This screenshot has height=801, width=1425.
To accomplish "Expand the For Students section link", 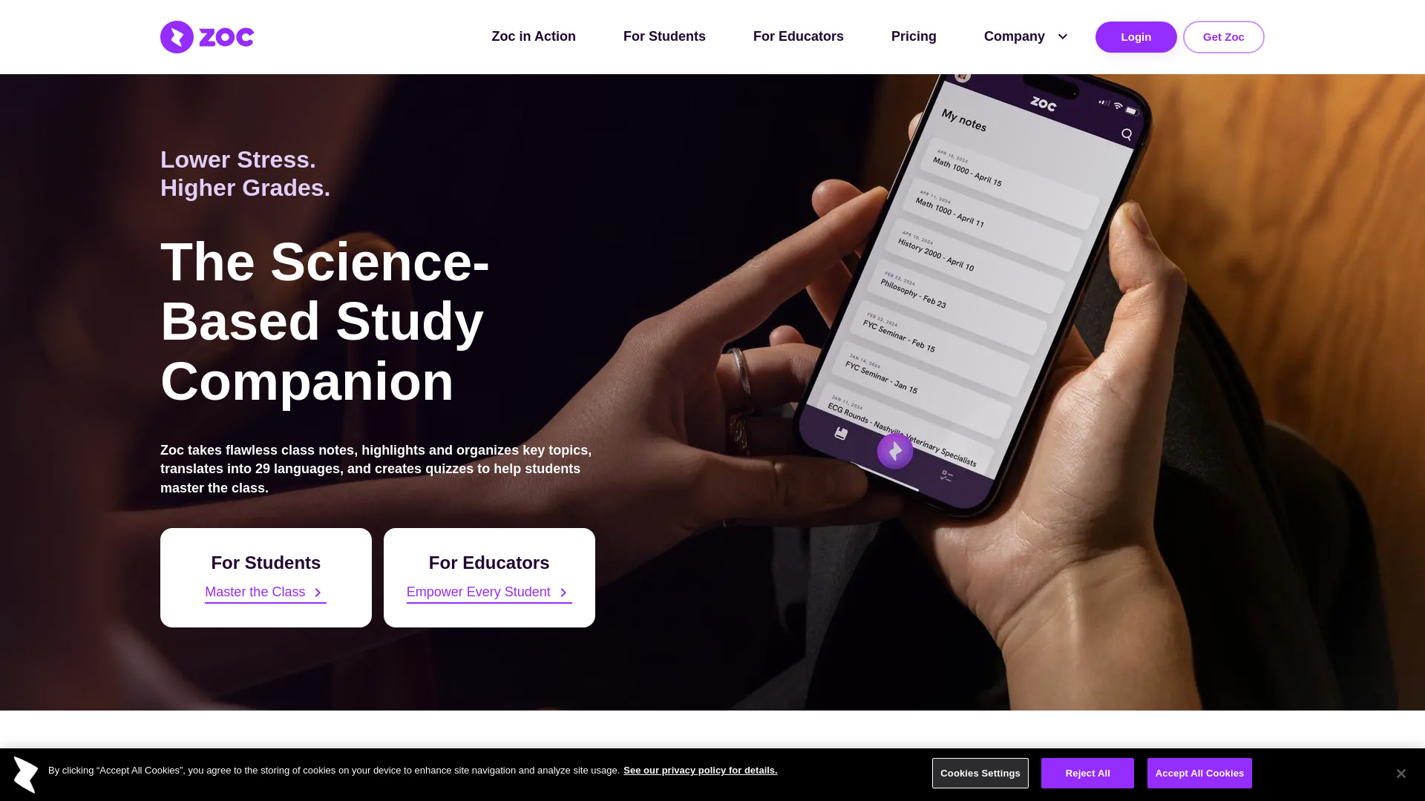I will 265,592.
